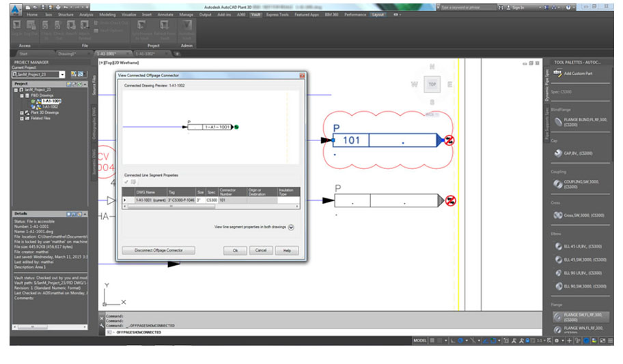Open the status bar customization menu icon
Screen dimensions: 623x364
click(x=610, y=341)
